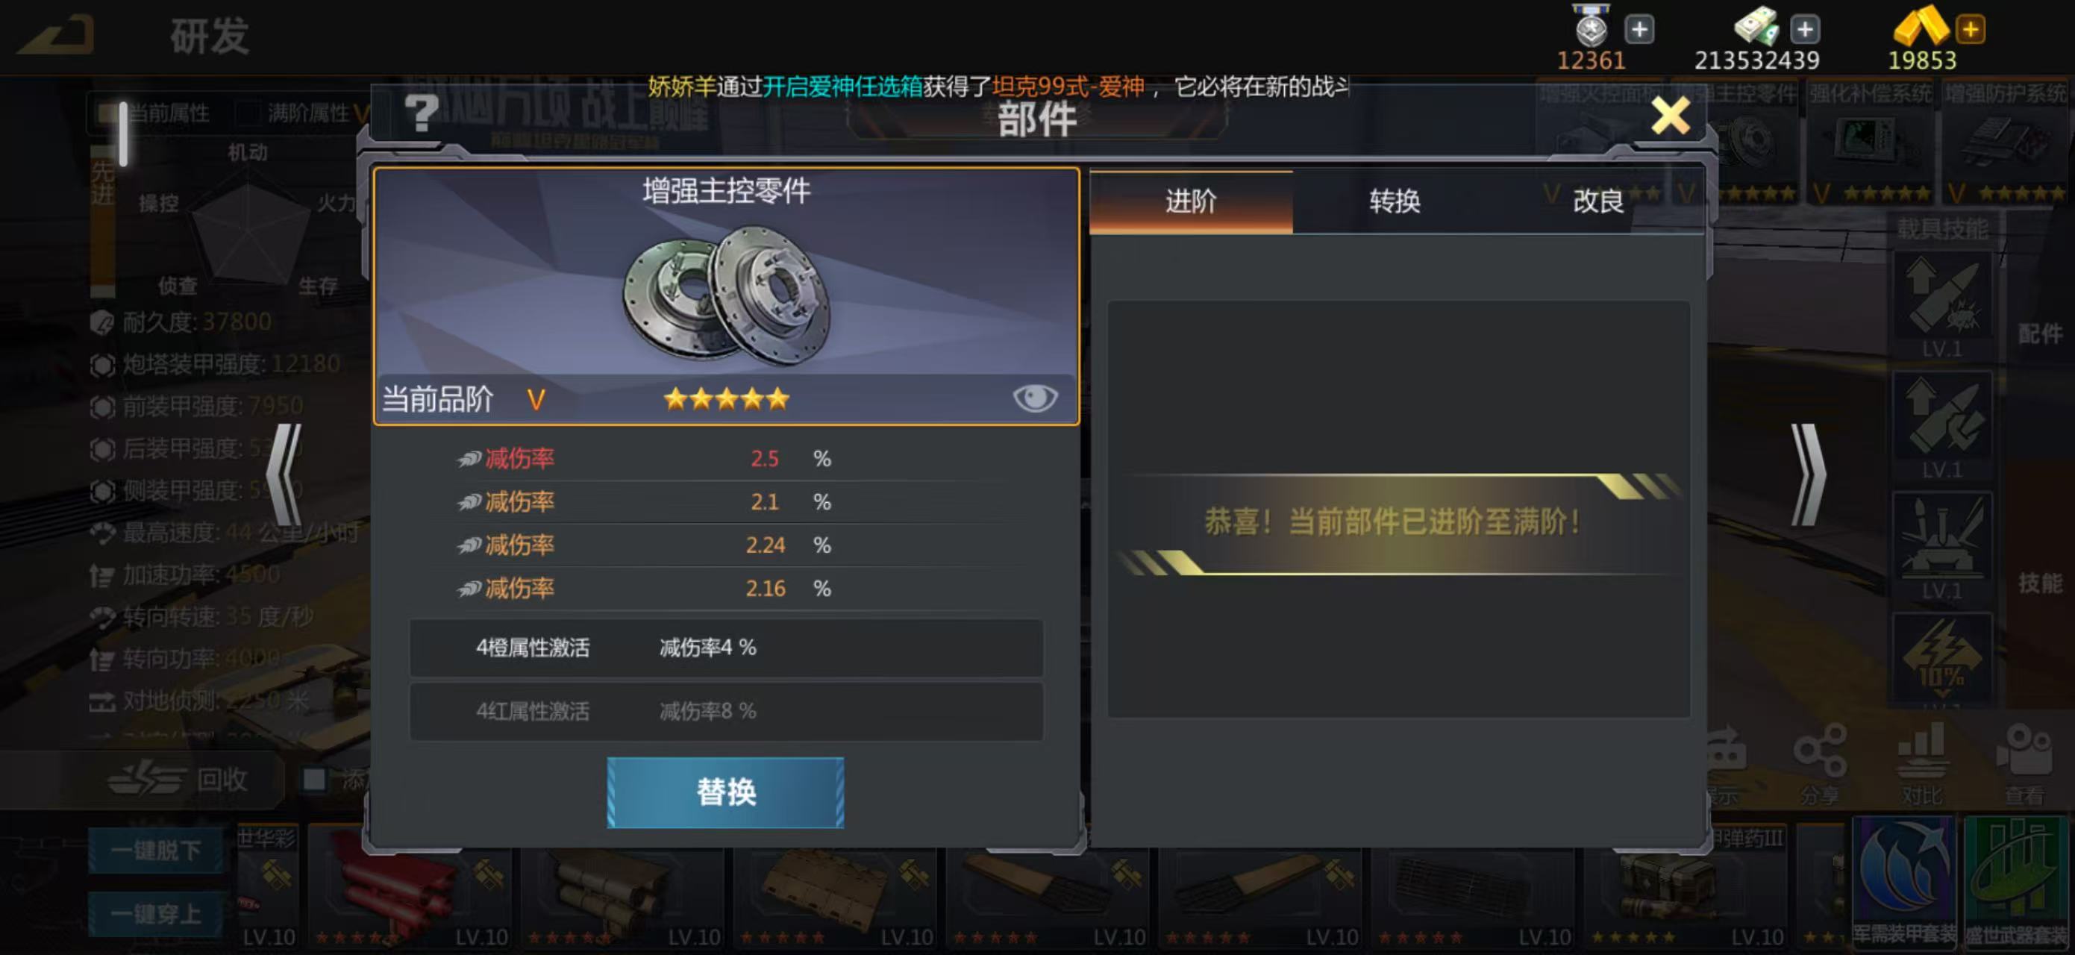Tick the checkbox next to 回收 button
The image size is (2075, 955).
[x=314, y=779]
